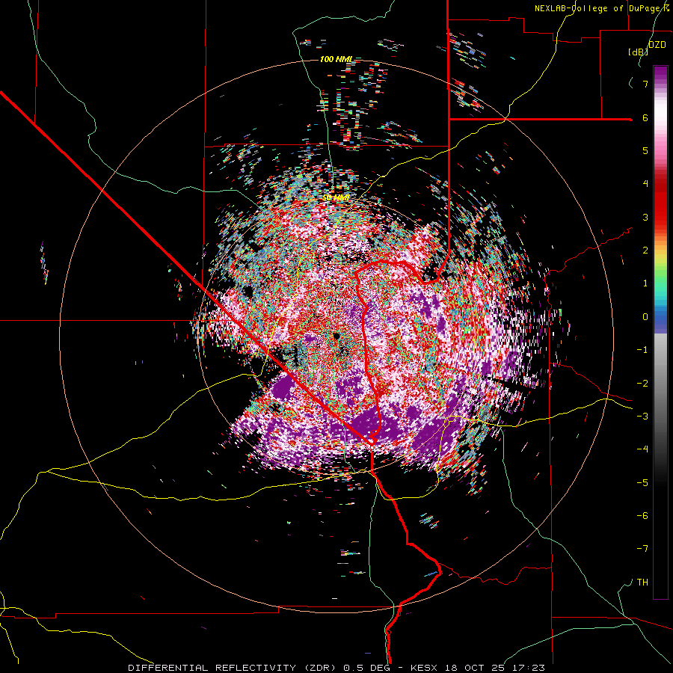
Task: Click the 0 value on the color scale
Action: [645, 317]
